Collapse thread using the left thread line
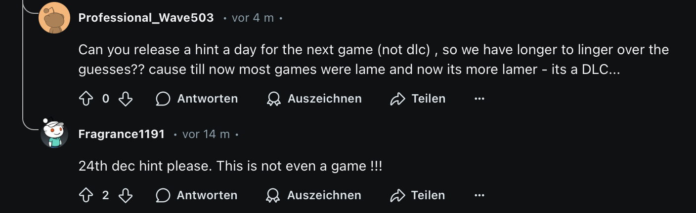696x213 pixels. (x=23, y=64)
